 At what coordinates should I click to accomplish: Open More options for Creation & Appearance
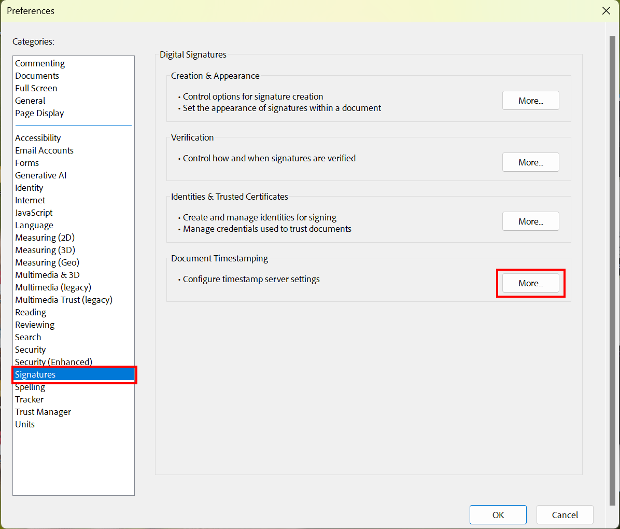click(530, 100)
